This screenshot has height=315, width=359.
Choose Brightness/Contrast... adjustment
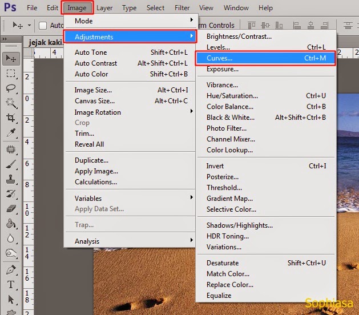tap(265, 37)
